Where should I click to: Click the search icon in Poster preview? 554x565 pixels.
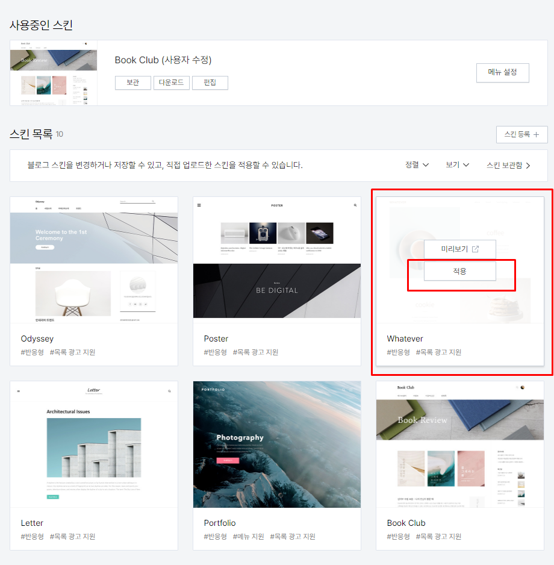pos(355,205)
